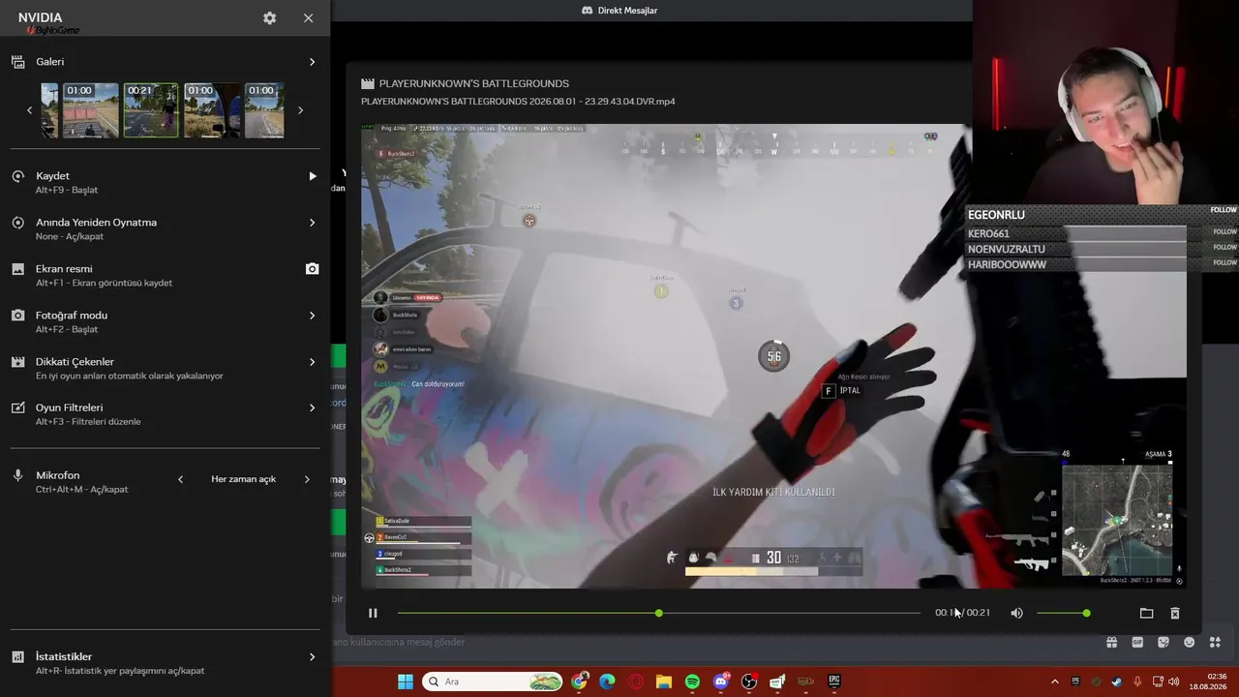Viewport: 1239px width, 697px height.
Task: Open the Discord emoji picker
Action: click(1190, 642)
